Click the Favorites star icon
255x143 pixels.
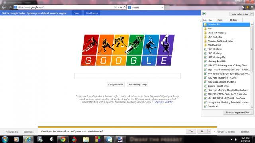click(x=247, y=7)
